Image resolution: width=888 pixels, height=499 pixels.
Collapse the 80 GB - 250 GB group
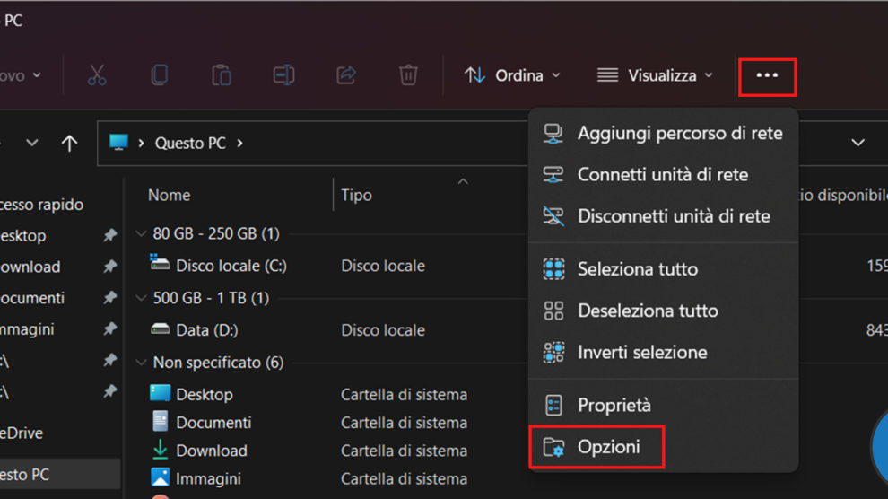(141, 233)
